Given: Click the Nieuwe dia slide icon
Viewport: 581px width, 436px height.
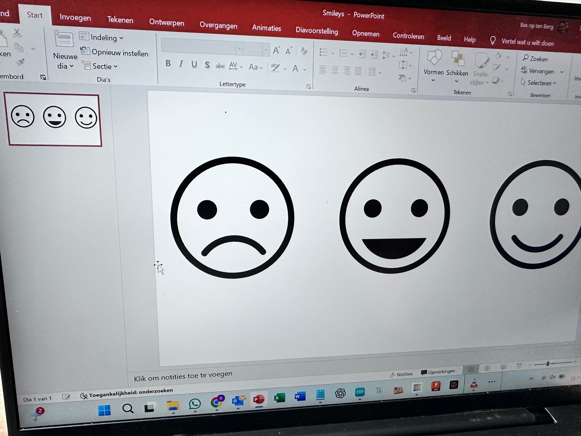Looking at the screenshot, I should tap(64, 38).
